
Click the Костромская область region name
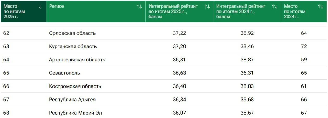[75, 86]
